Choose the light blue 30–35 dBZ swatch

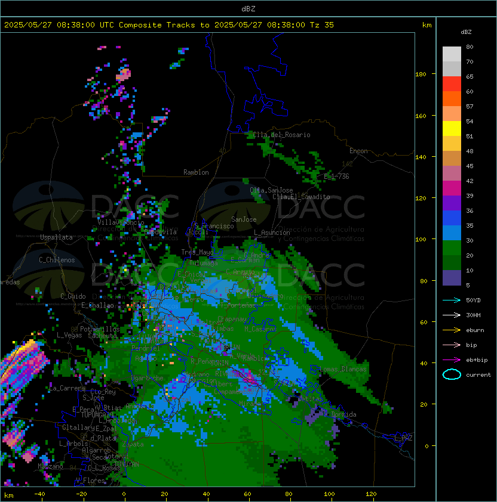click(x=452, y=233)
